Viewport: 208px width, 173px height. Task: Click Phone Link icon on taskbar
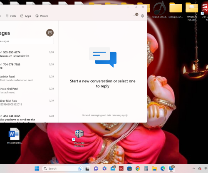click(171, 168)
